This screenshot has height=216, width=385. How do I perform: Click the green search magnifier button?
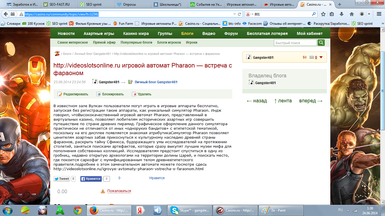[321, 42]
